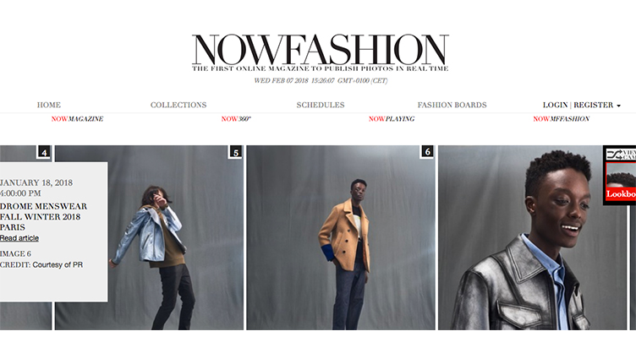Open the Lookbook thumbnail
The height and width of the screenshot is (353, 636).
coord(621,182)
